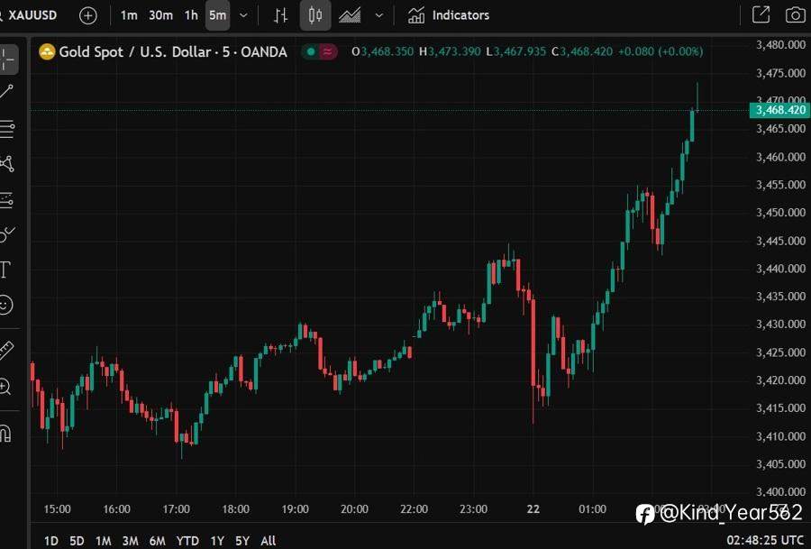Select the trend line drawing tool

6,92
